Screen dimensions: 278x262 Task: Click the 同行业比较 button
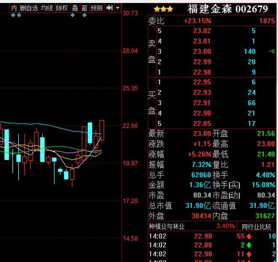[257, 227]
